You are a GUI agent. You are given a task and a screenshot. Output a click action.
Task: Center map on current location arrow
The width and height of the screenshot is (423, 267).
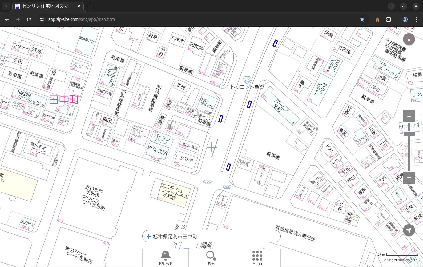(x=409, y=230)
